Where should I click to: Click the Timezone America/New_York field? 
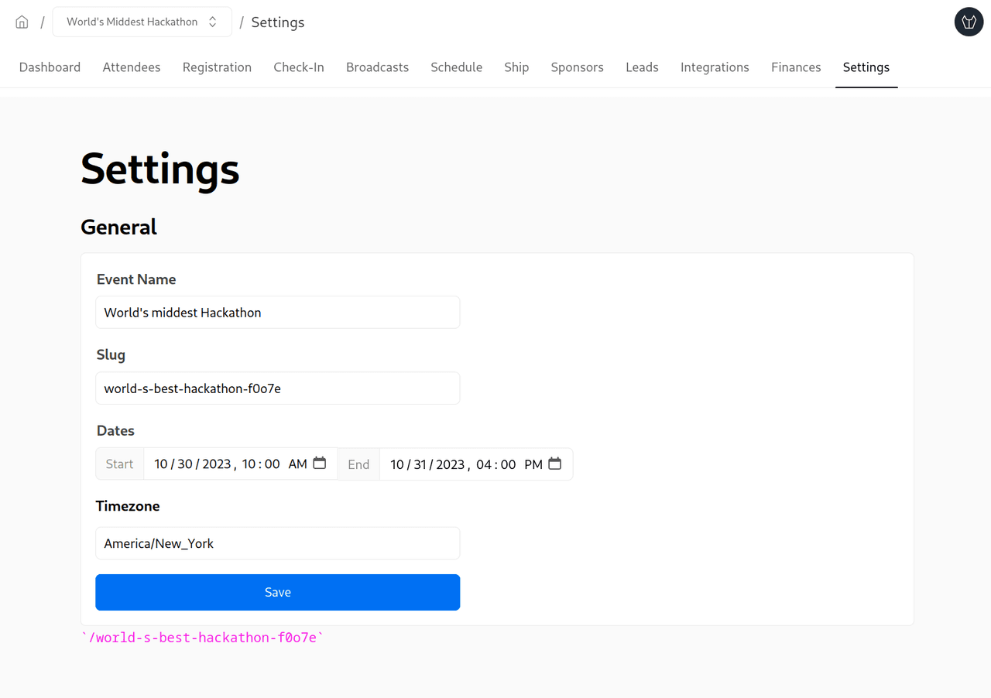click(277, 543)
